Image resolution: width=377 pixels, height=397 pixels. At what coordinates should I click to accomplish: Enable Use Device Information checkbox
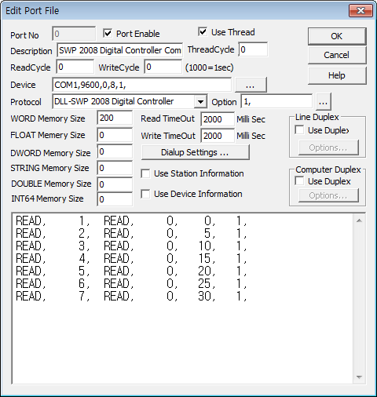click(145, 194)
